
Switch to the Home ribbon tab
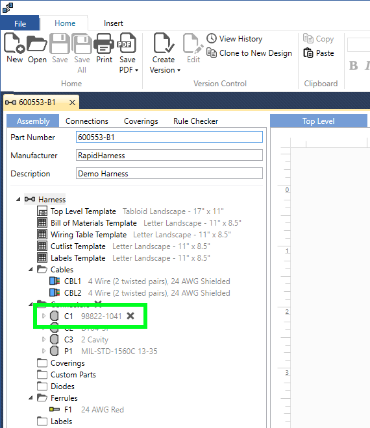(x=65, y=23)
